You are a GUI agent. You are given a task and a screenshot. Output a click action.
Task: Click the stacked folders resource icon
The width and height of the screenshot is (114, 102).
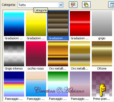[86, 5]
